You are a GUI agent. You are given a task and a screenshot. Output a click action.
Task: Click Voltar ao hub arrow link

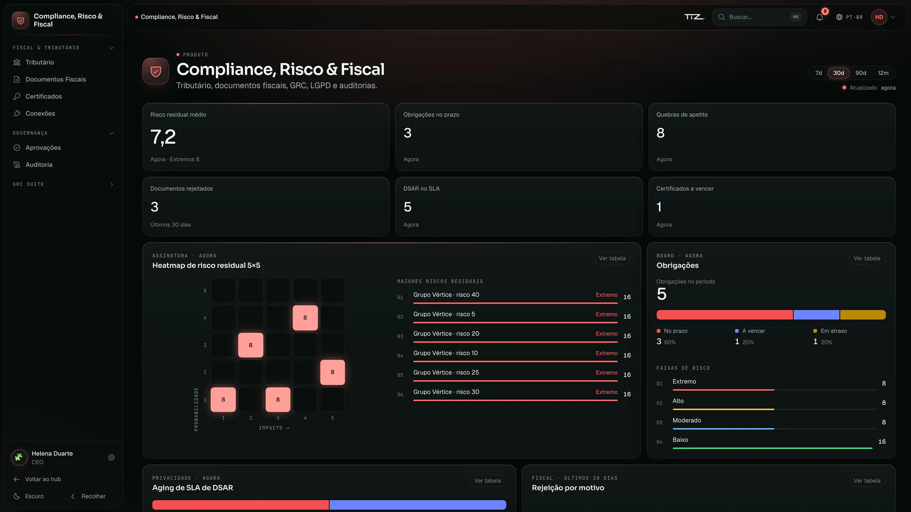37,479
